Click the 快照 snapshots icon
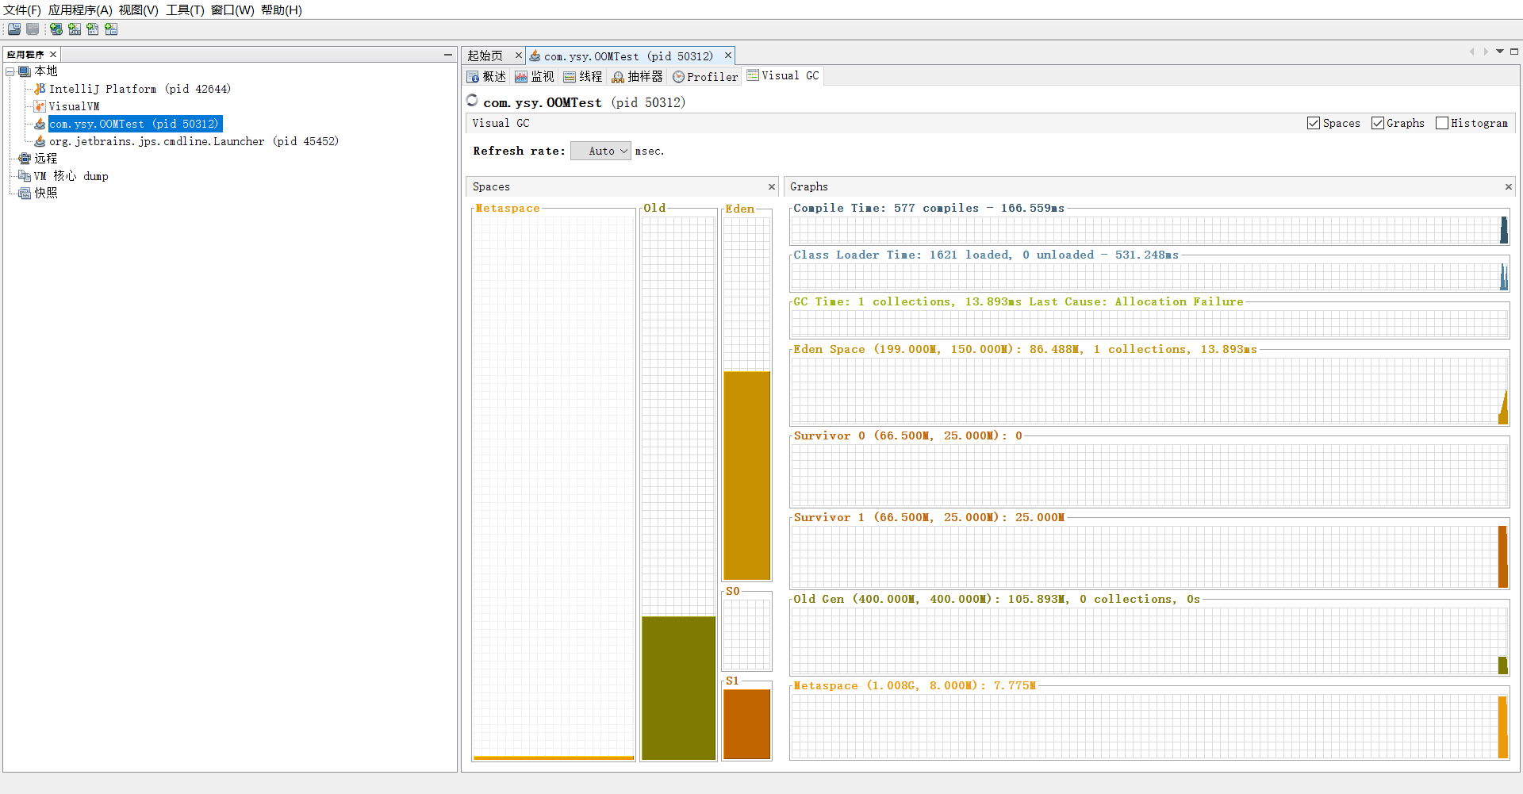The height and width of the screenshot is (794, 1523). tap(25, 194)
